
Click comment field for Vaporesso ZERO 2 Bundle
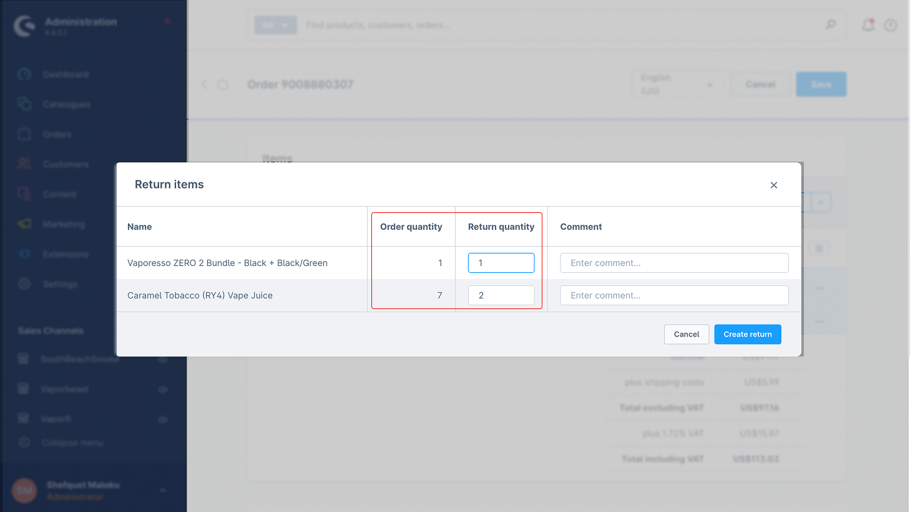[674, 263]
